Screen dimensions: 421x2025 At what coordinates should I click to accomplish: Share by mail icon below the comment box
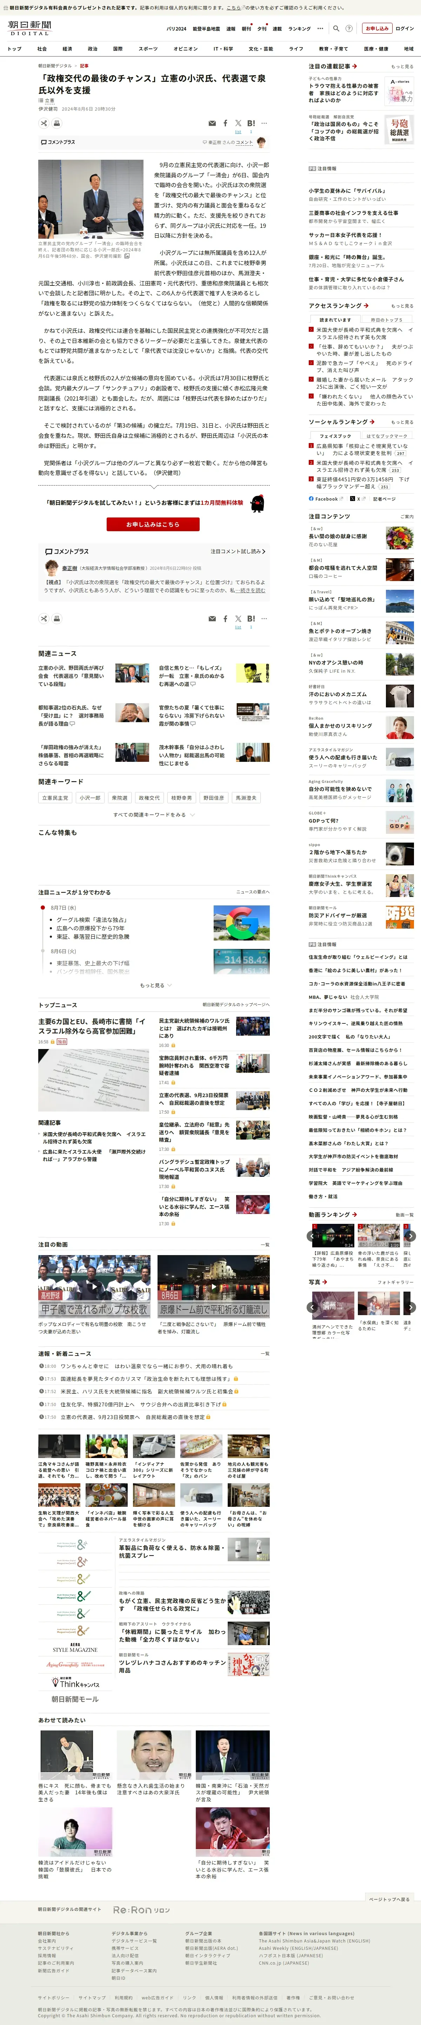[x=212, y=619]
